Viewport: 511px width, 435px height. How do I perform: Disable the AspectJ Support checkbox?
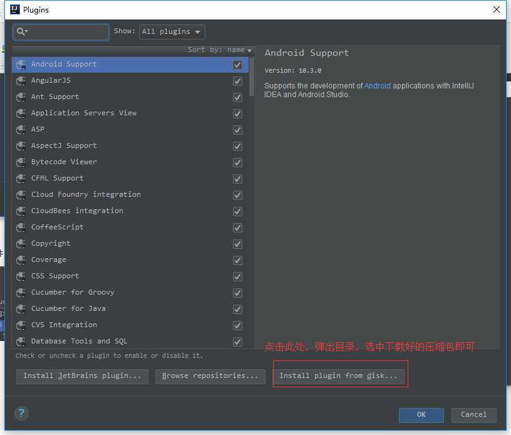click(237, 146)
